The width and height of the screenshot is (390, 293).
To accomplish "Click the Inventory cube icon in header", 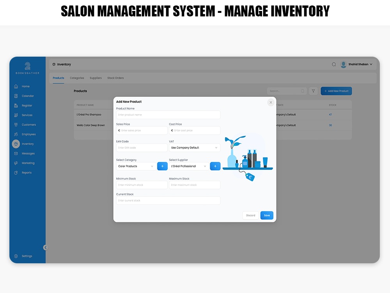I will [x=54, y=64].
